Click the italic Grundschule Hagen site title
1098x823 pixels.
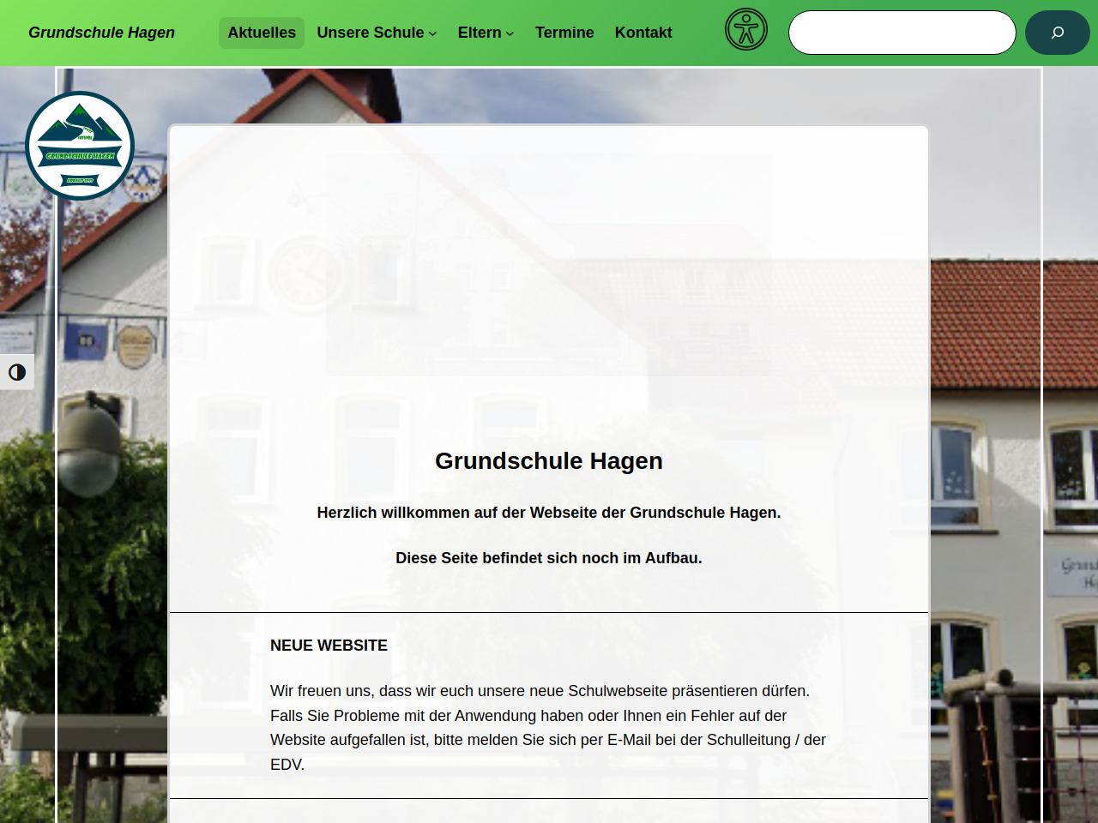pos(101,33)
